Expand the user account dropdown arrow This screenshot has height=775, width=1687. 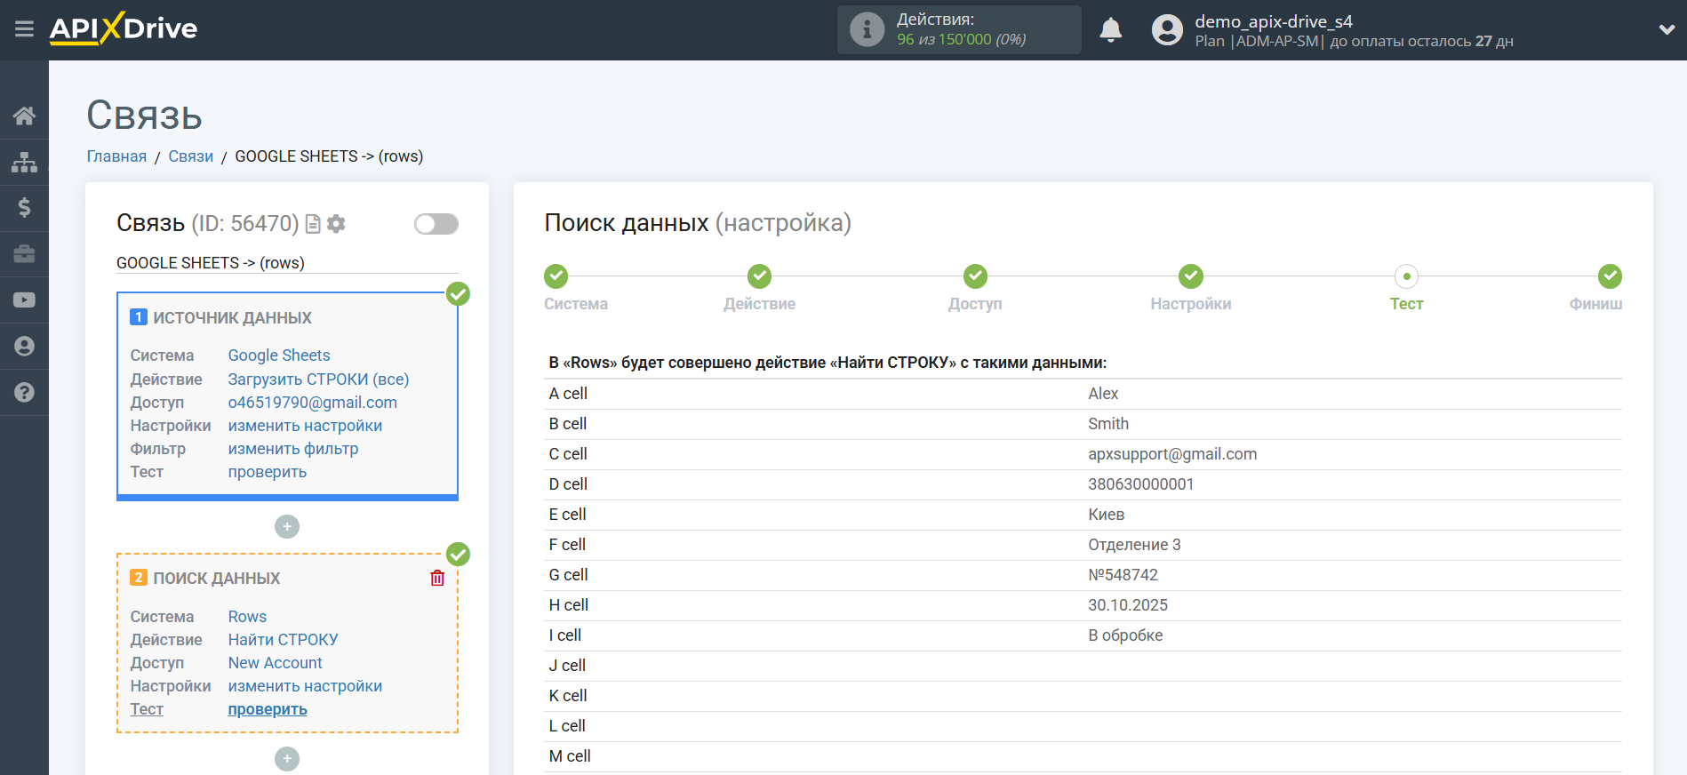coord(1667,29)
